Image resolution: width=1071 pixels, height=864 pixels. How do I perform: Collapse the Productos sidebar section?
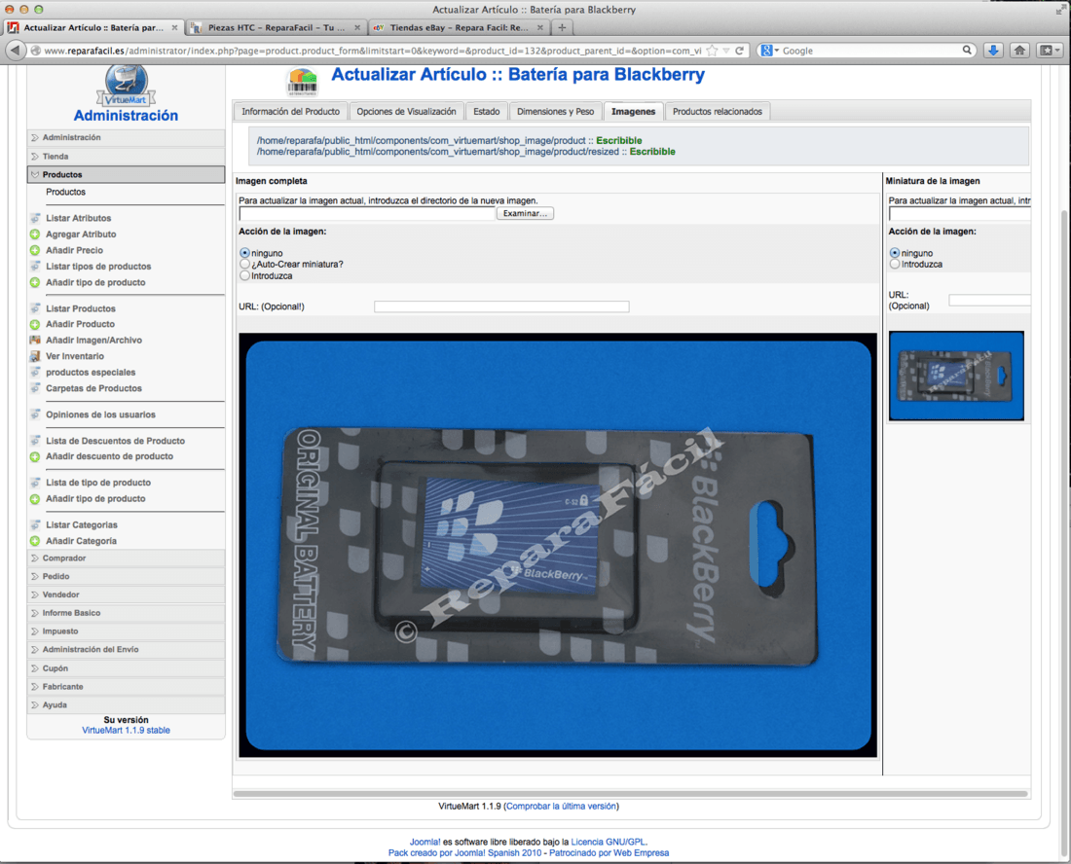[127, 175]
